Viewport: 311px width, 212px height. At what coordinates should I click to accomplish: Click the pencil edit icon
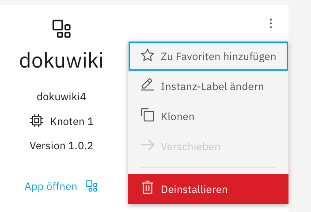pyautogui.click(x=148, y=85)
